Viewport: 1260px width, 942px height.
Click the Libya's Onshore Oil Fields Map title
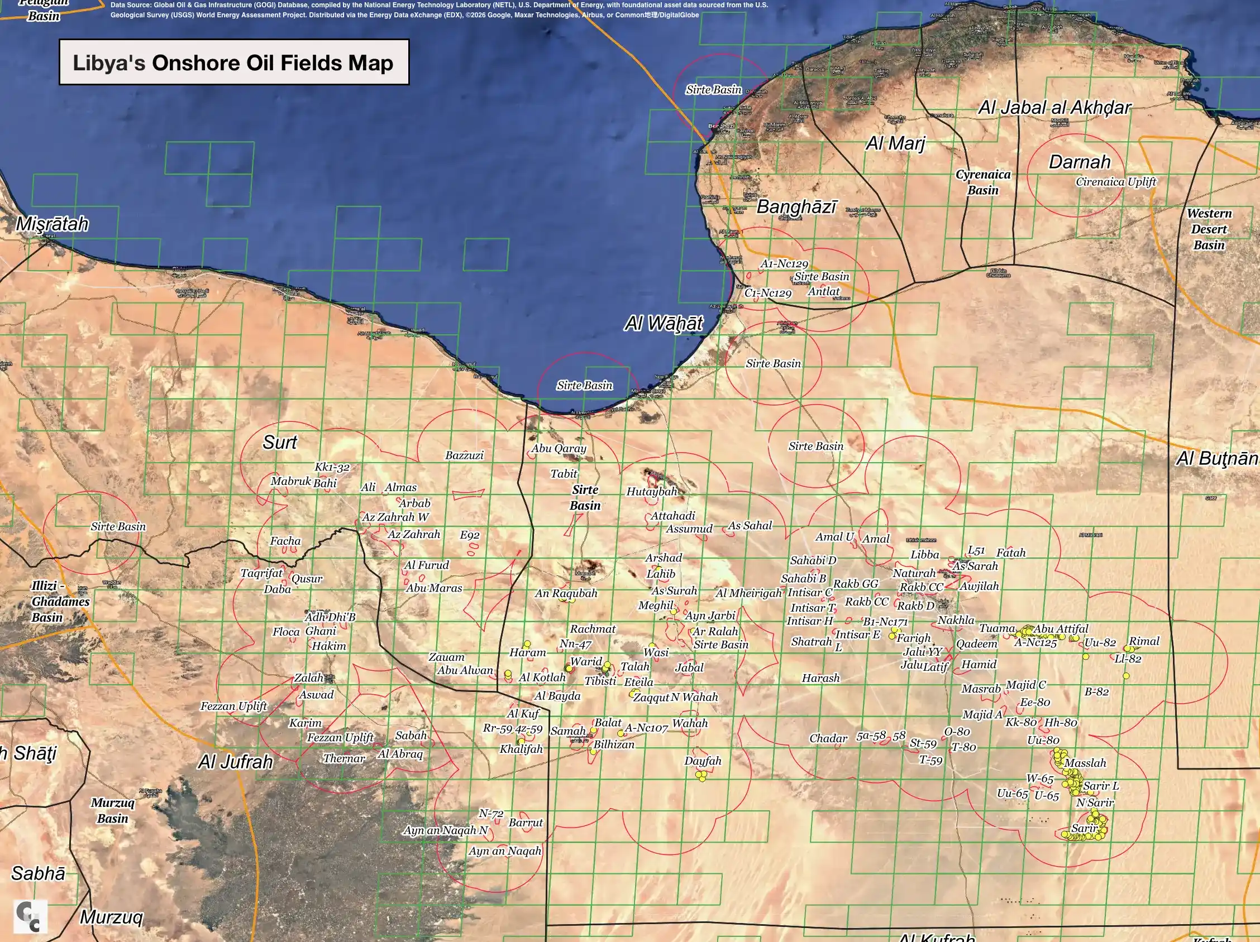233,62
